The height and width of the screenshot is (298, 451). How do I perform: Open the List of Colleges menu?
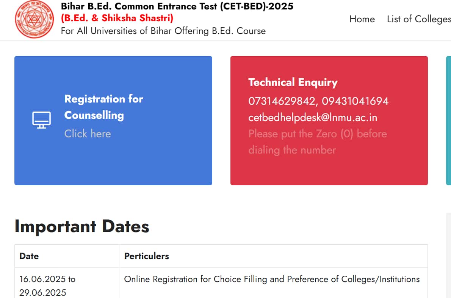pos(419,19)
